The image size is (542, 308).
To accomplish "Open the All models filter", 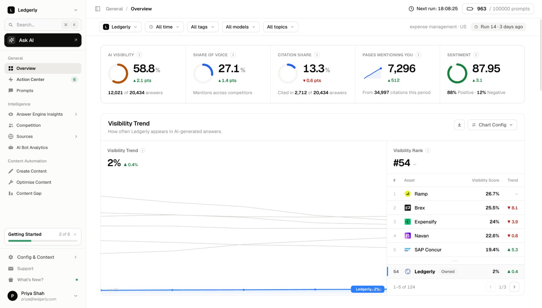I will coord(241,27).
